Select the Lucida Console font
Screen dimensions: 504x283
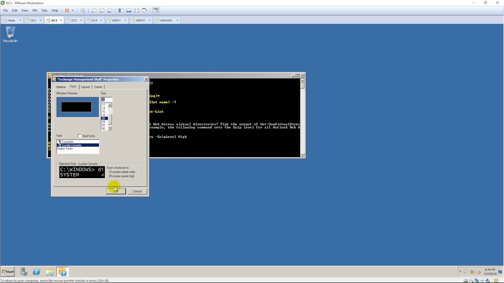coord(78,145)
